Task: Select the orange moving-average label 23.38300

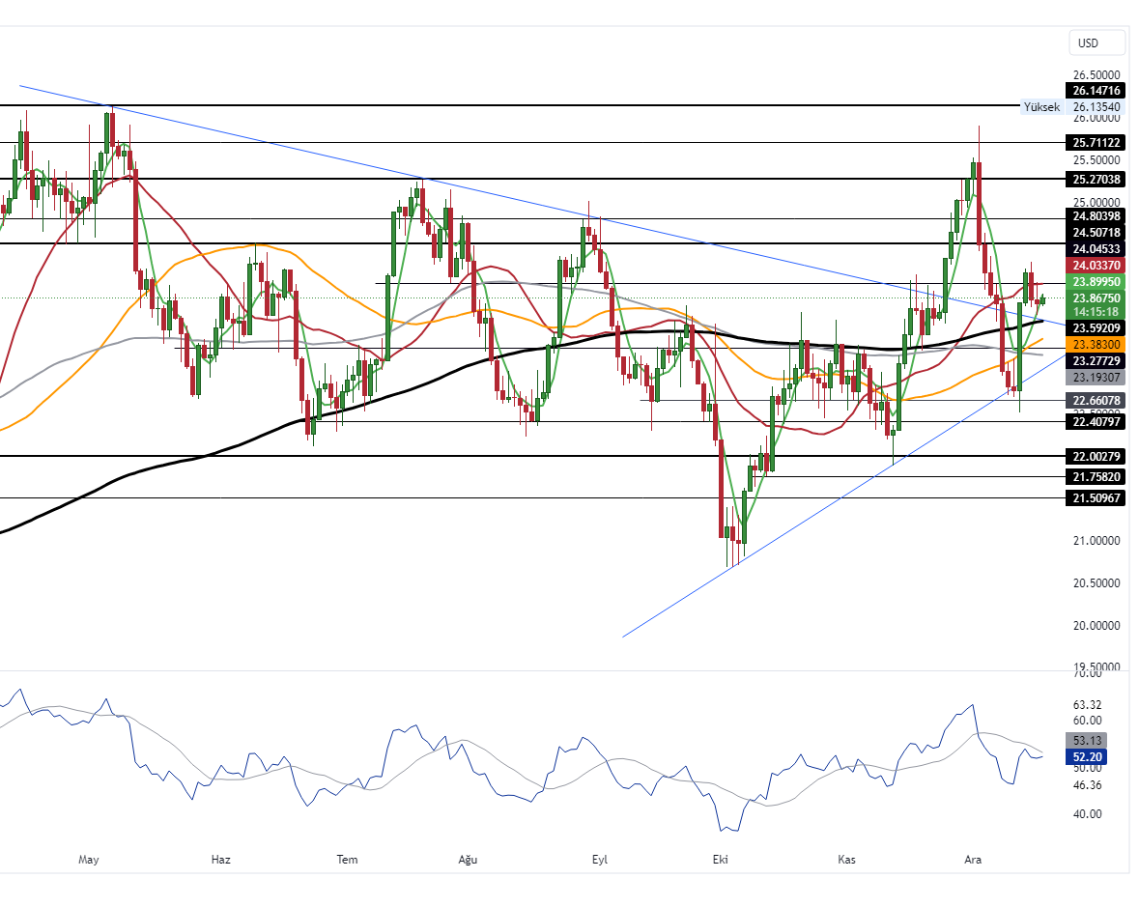Action: (1095, 346)
